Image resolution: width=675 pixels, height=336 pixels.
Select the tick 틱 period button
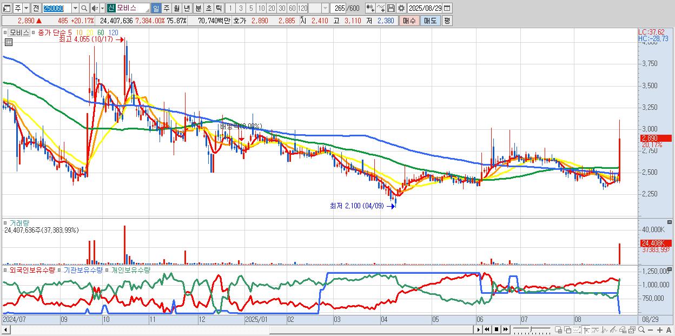[x=219, y=8]
